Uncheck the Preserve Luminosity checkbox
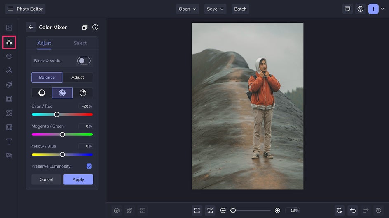 (89, 166)
